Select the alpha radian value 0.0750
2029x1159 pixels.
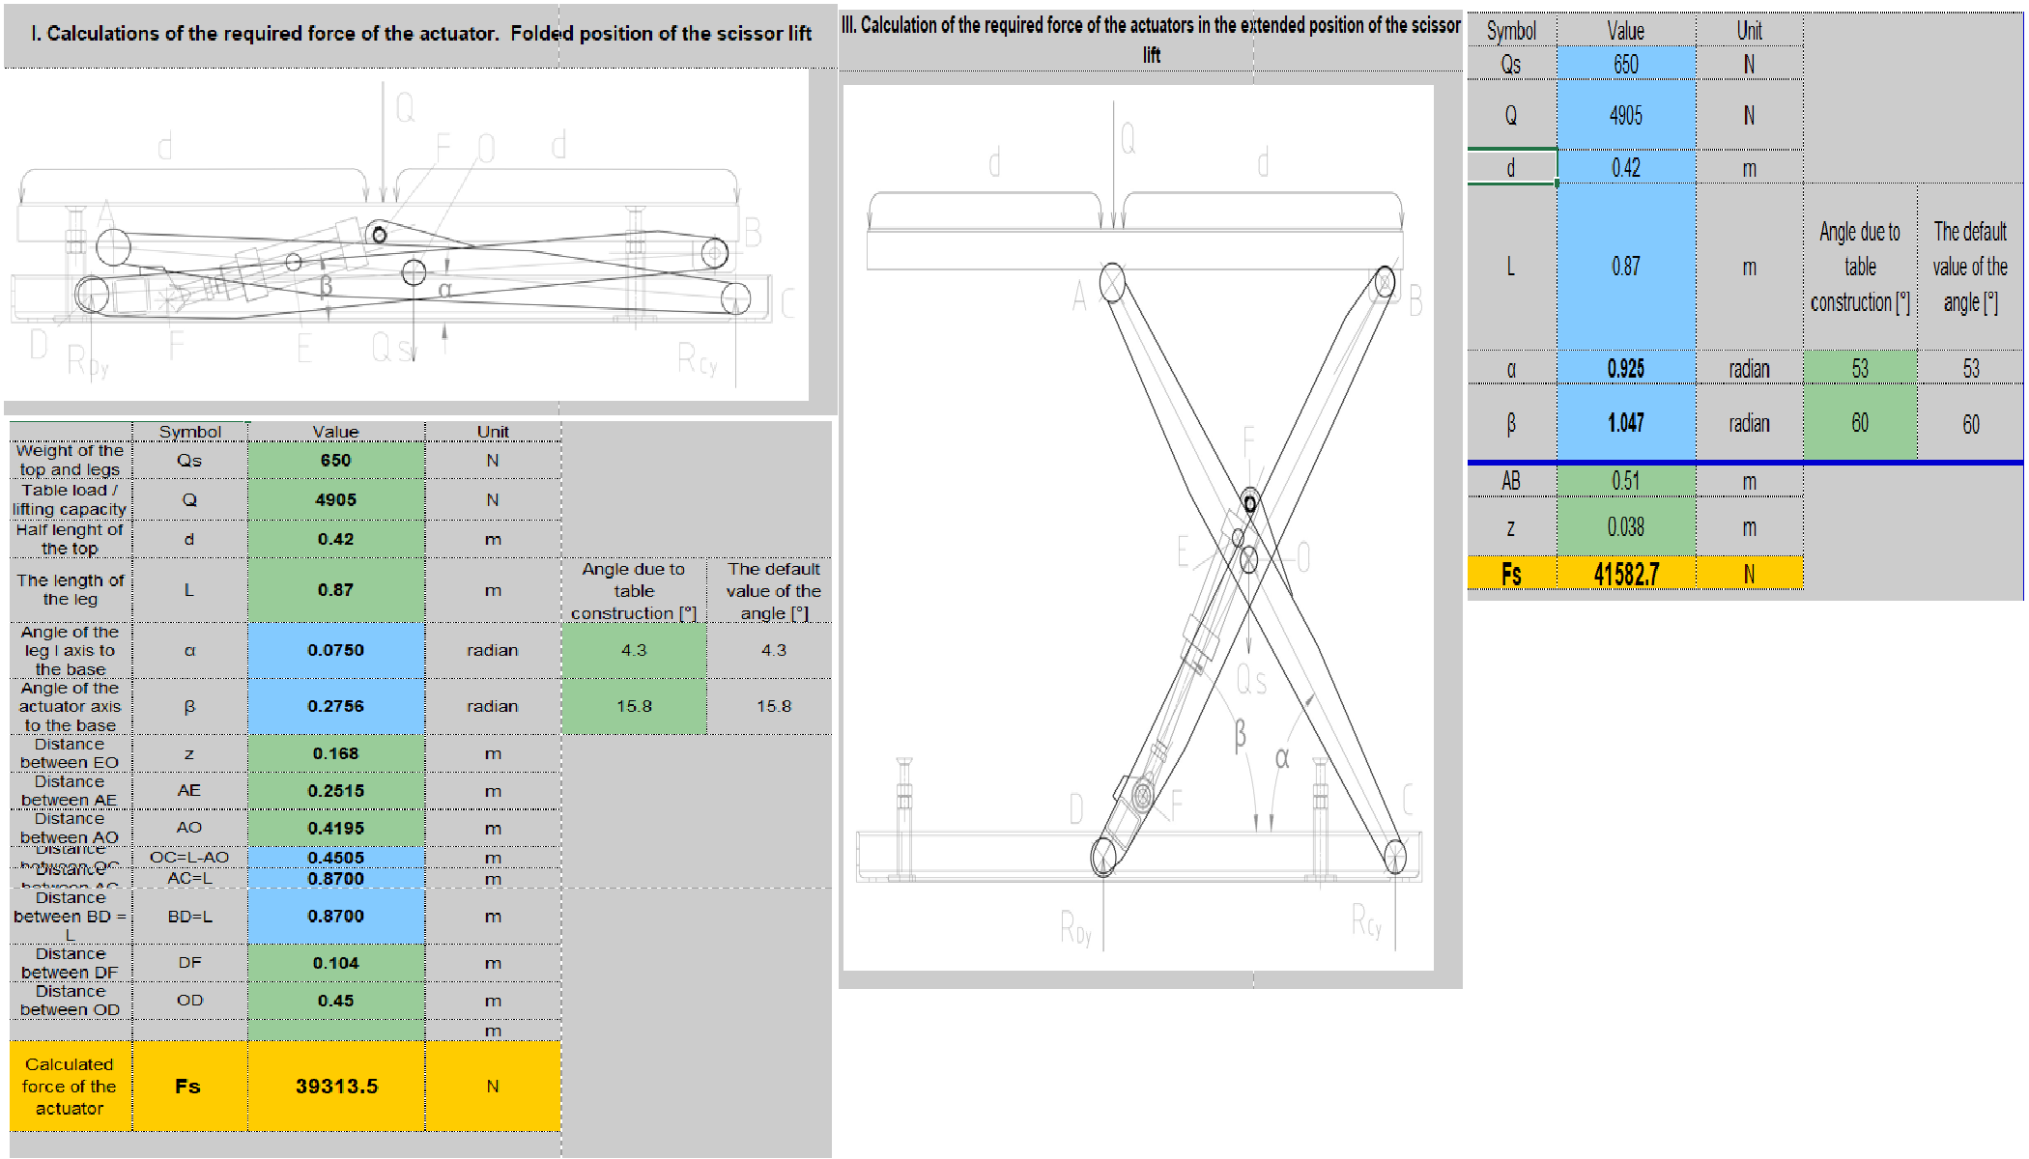[x=335, y=650]
